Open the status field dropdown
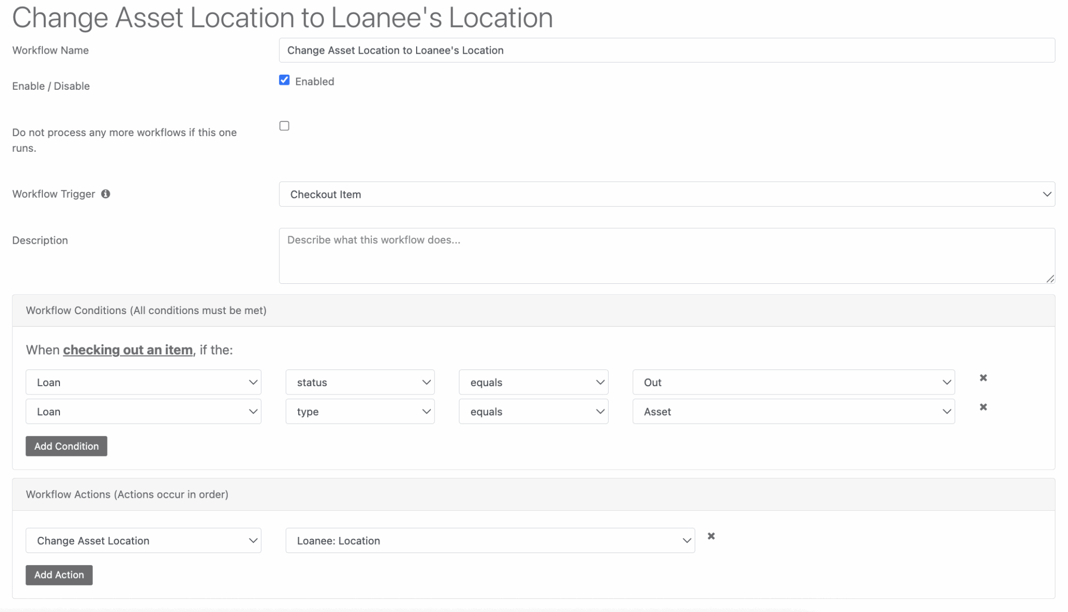 (x=359, y=382)
